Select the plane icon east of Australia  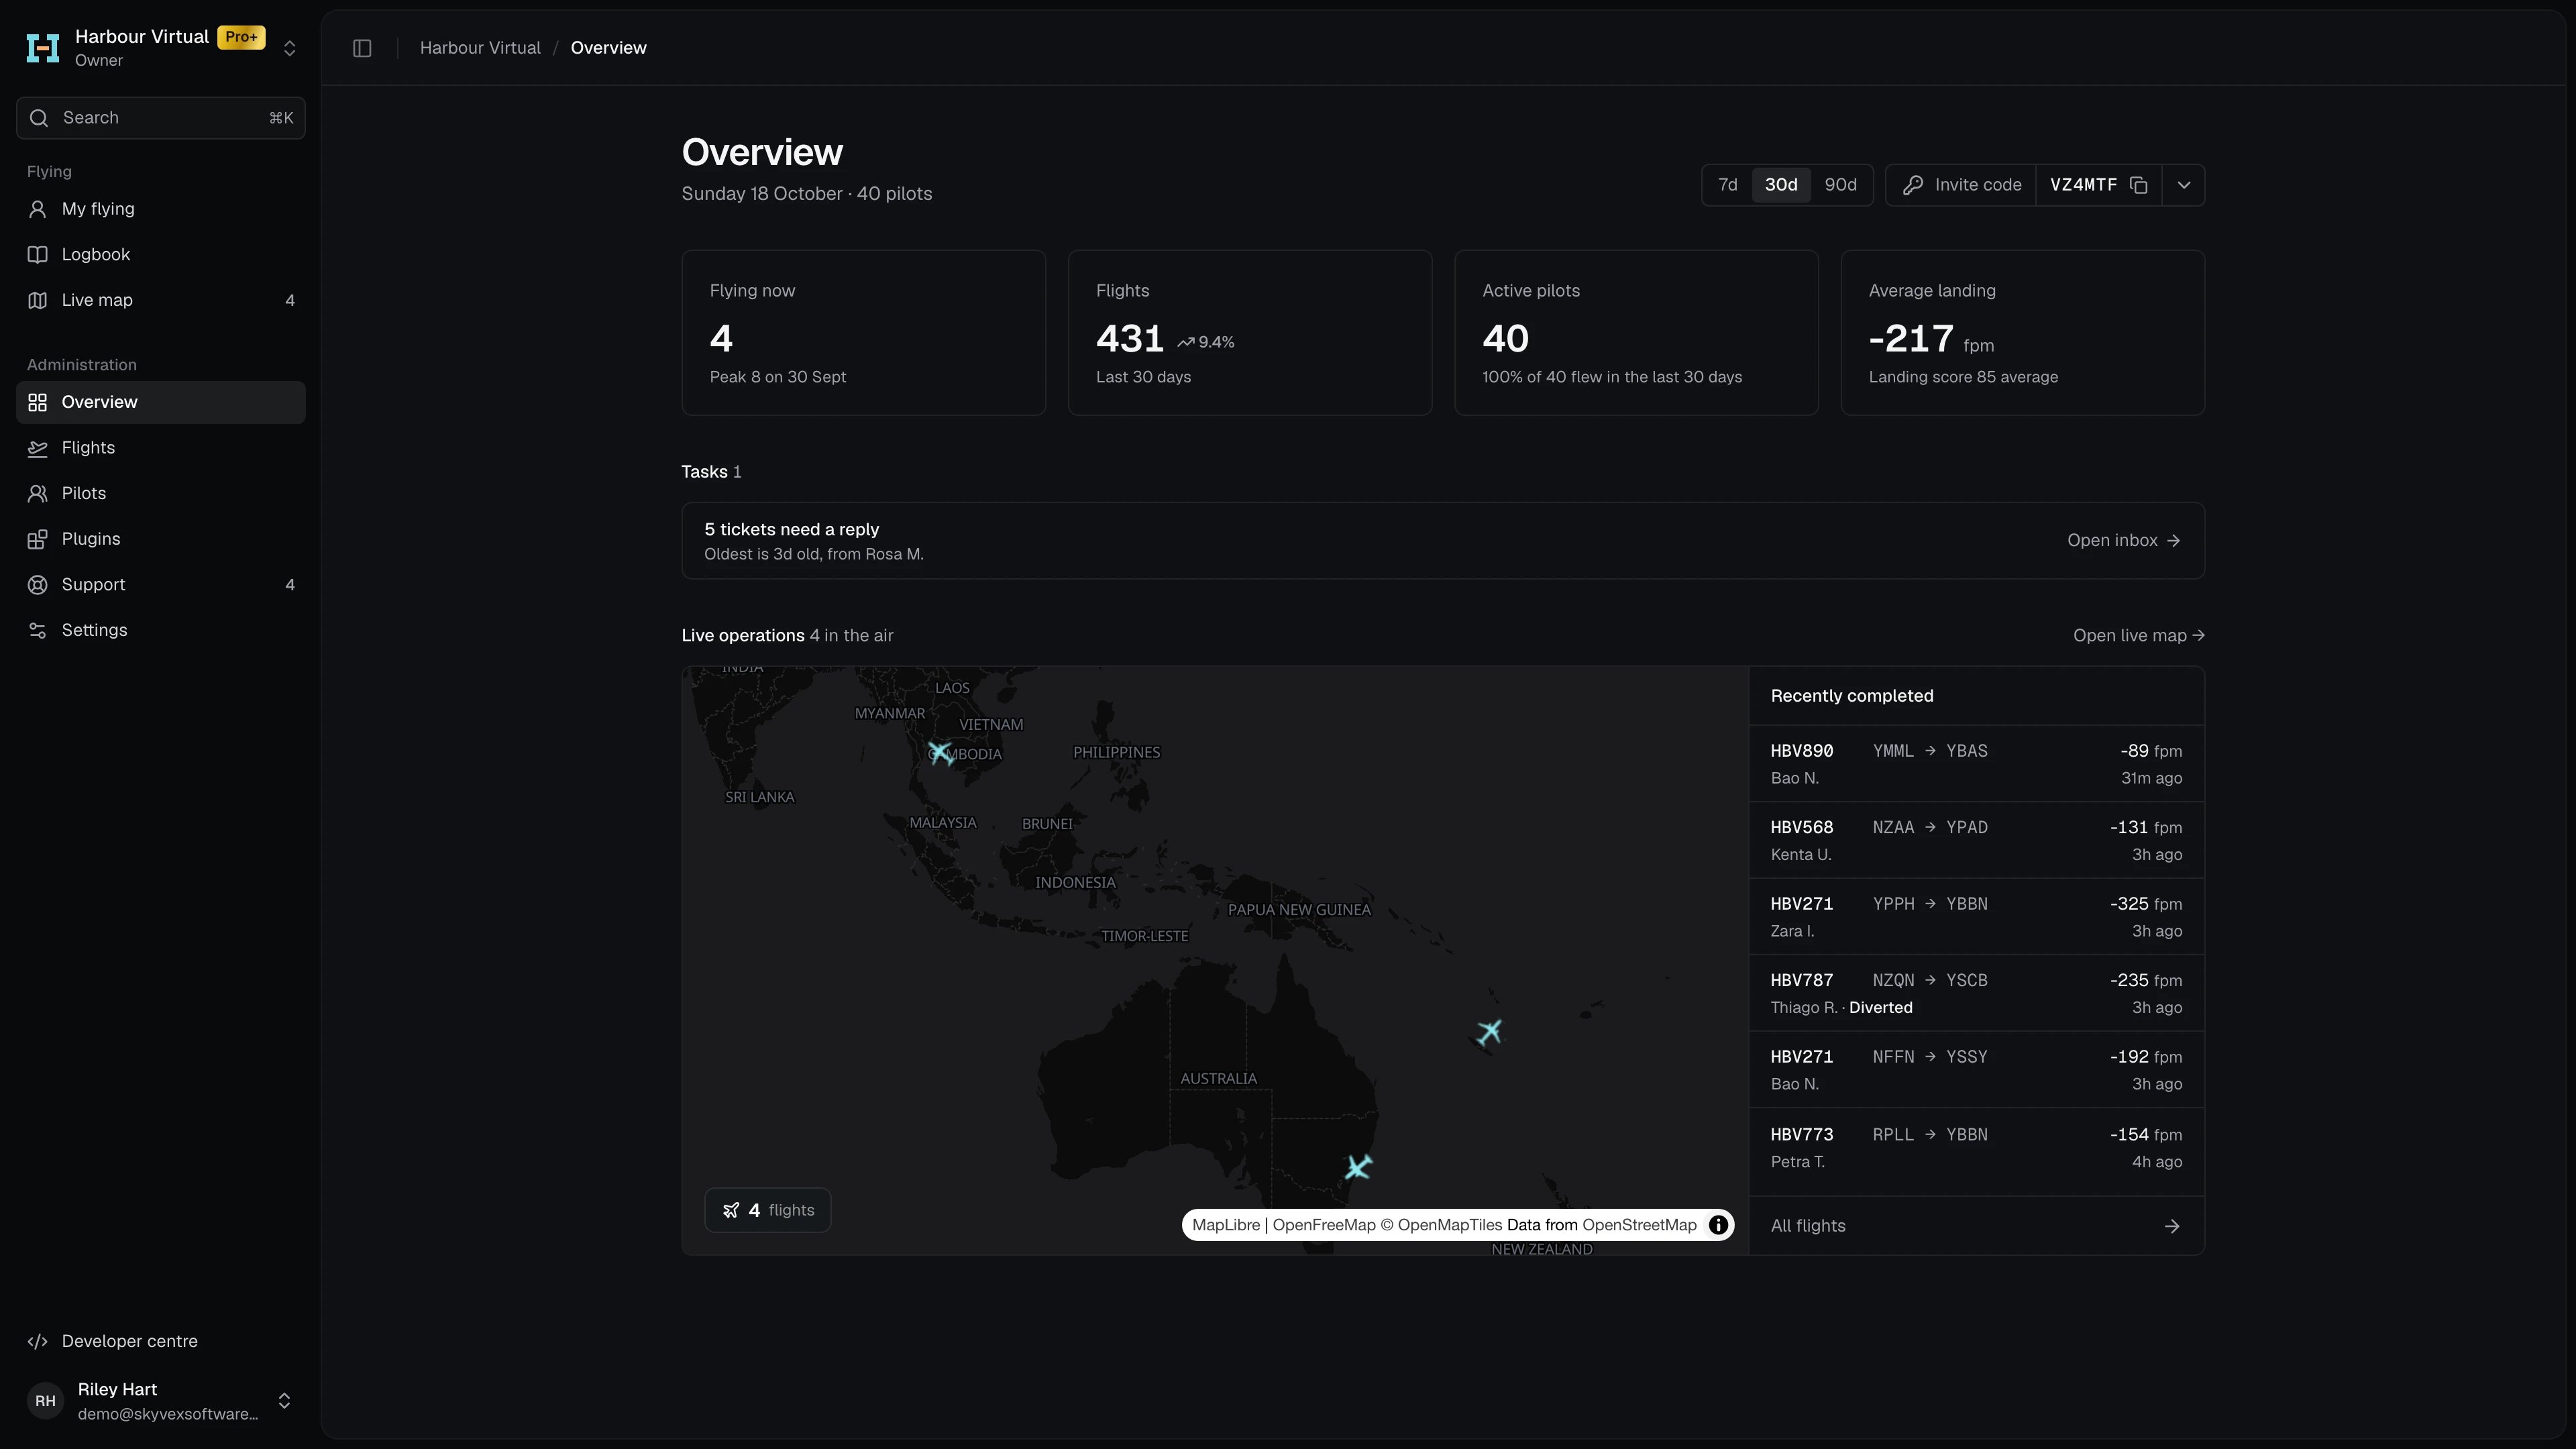coord(1490,1031)
